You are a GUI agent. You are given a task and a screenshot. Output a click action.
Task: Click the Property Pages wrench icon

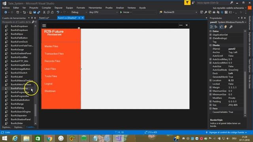tap(231, 27)
